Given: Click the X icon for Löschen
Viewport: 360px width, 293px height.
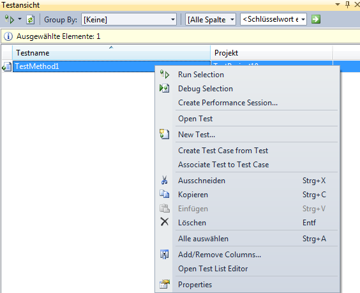Looking at the screenshot, I should (x=165, y=222).
